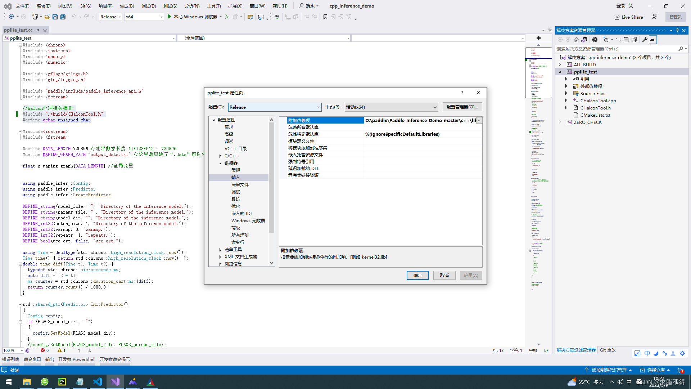Screen dimensions: 691x389
Task: Switch to Git 更改 tab
Action: pyautogui.click(x=608, y=350)
